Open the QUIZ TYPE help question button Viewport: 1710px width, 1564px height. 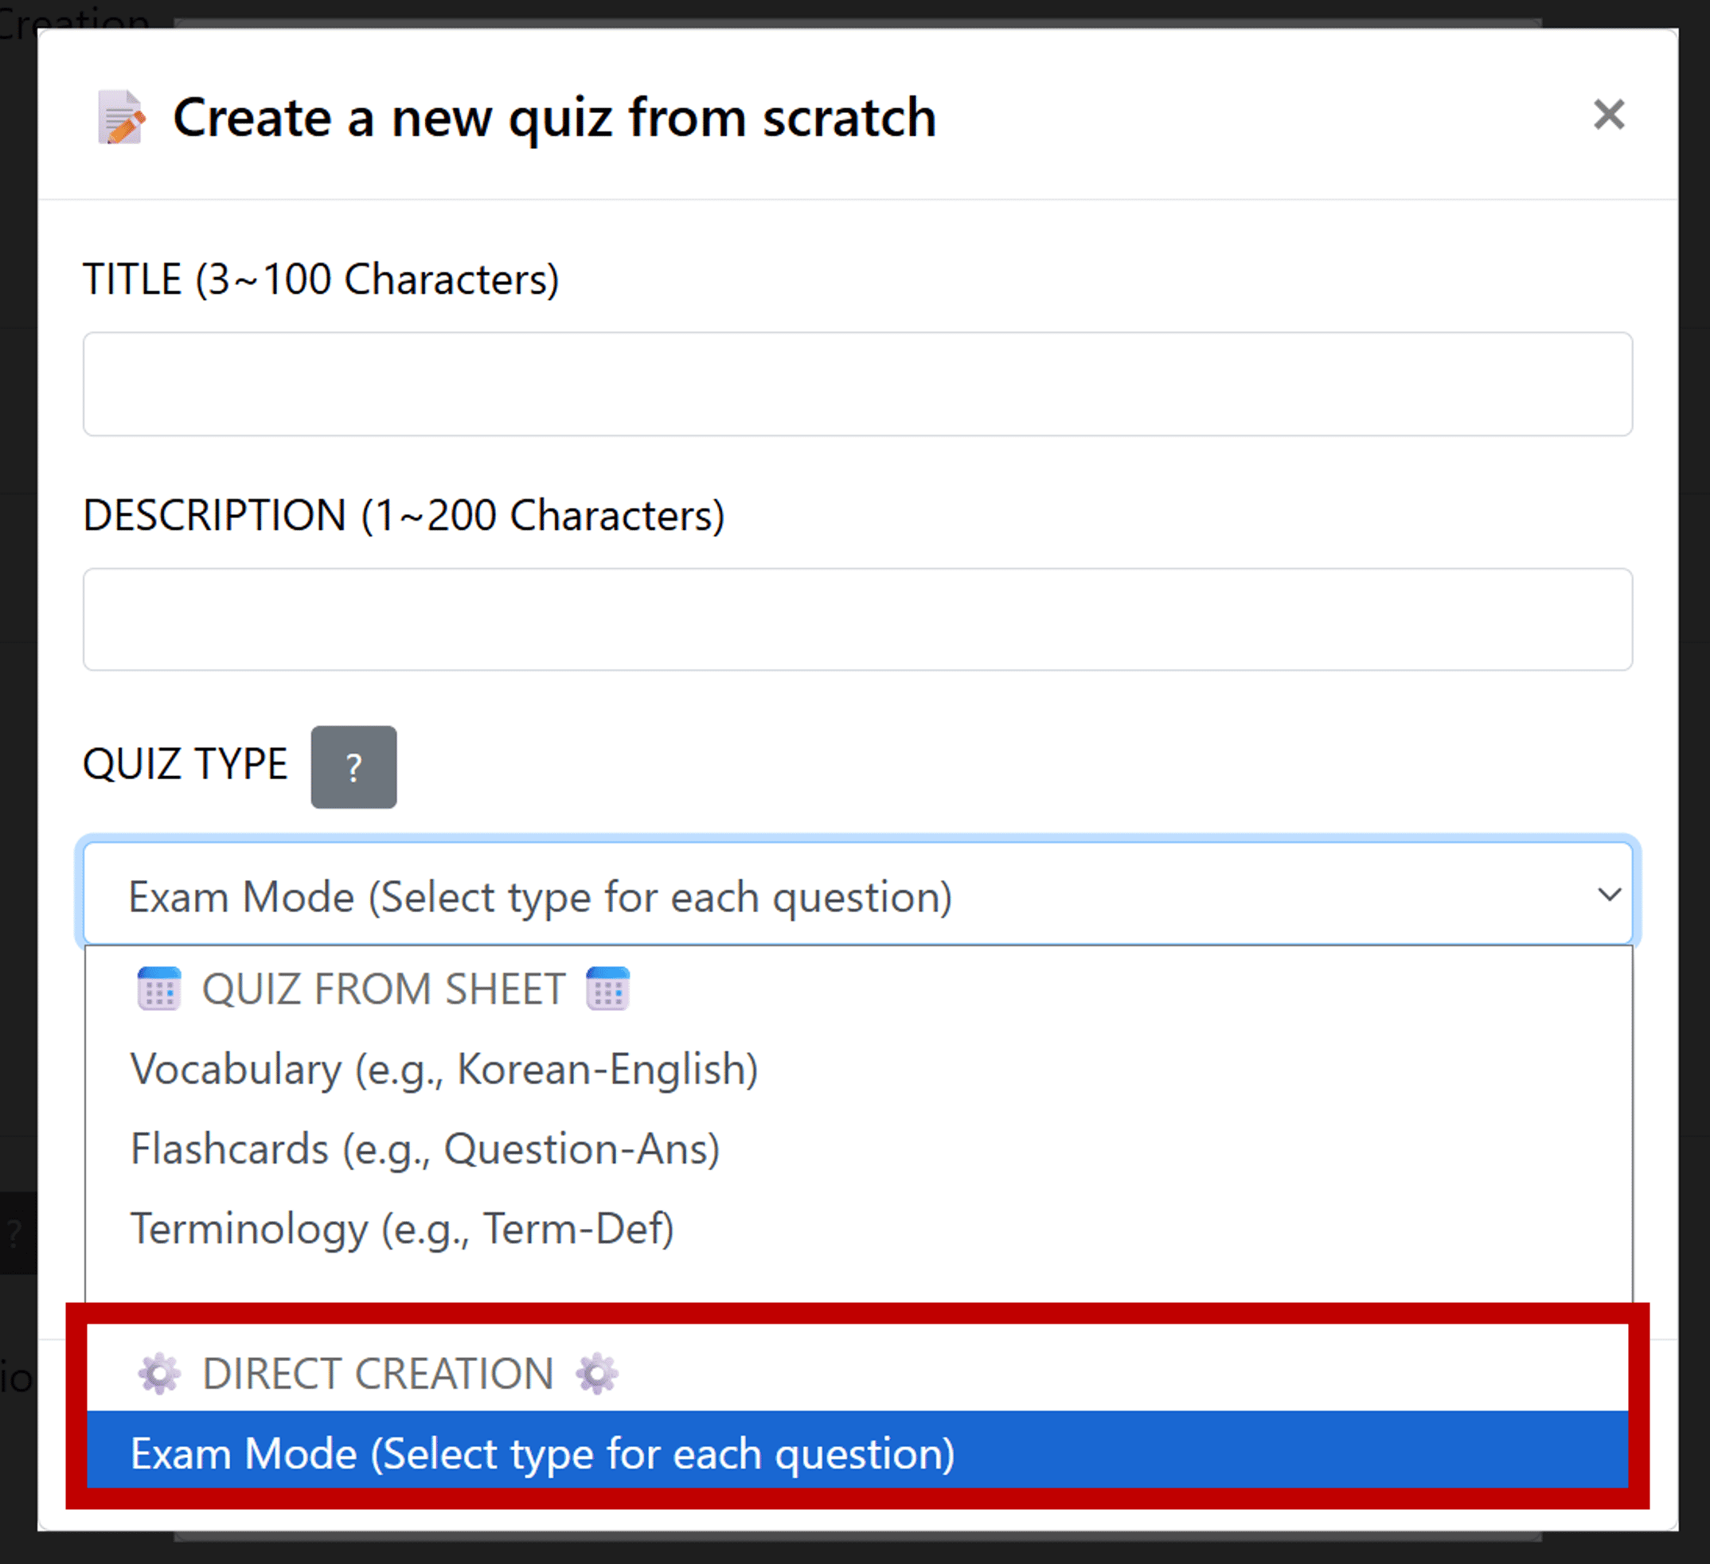[353, 766]
